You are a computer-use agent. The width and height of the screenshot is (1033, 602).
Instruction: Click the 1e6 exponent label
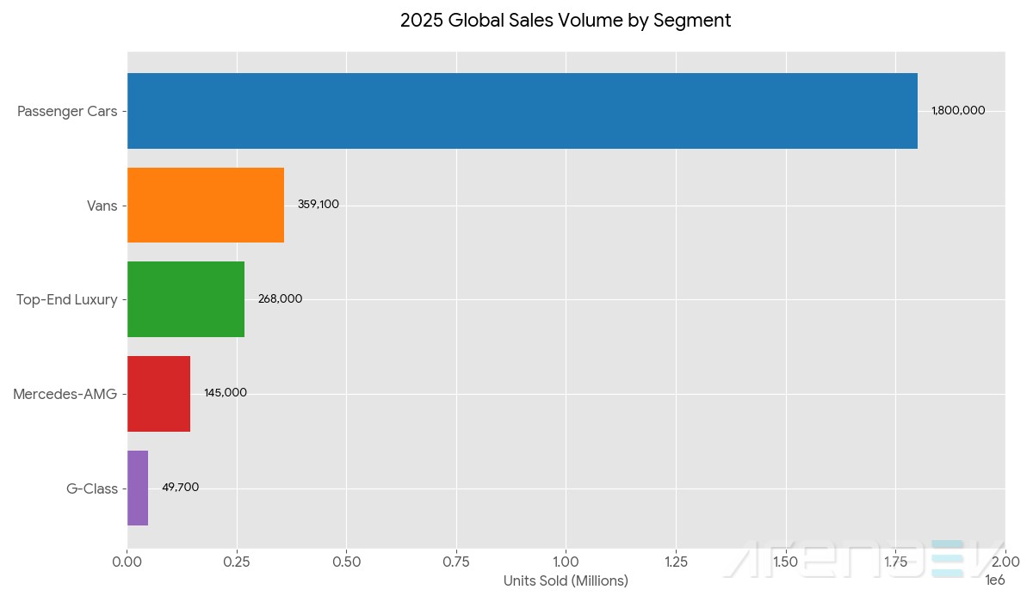pyautogui.click(x=995, y=581)
